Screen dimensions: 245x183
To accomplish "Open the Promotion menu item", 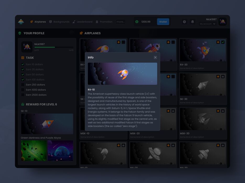I will [104, 22].
